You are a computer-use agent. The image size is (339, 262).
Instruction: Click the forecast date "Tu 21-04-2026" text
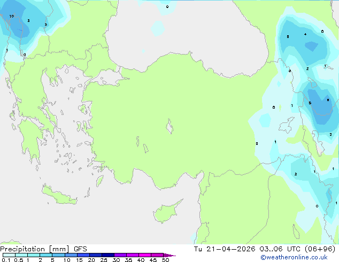coord(225,249)
